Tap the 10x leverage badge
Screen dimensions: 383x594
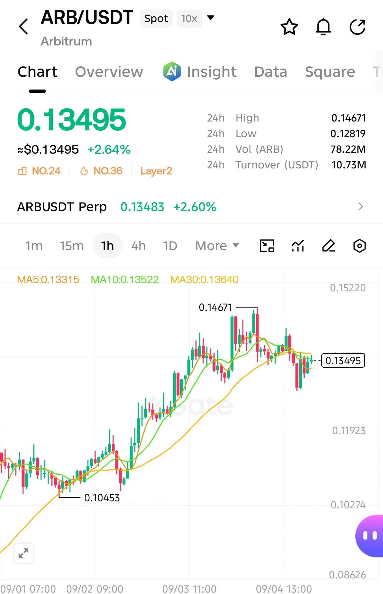pyautogui.click(x=189, y=18)
